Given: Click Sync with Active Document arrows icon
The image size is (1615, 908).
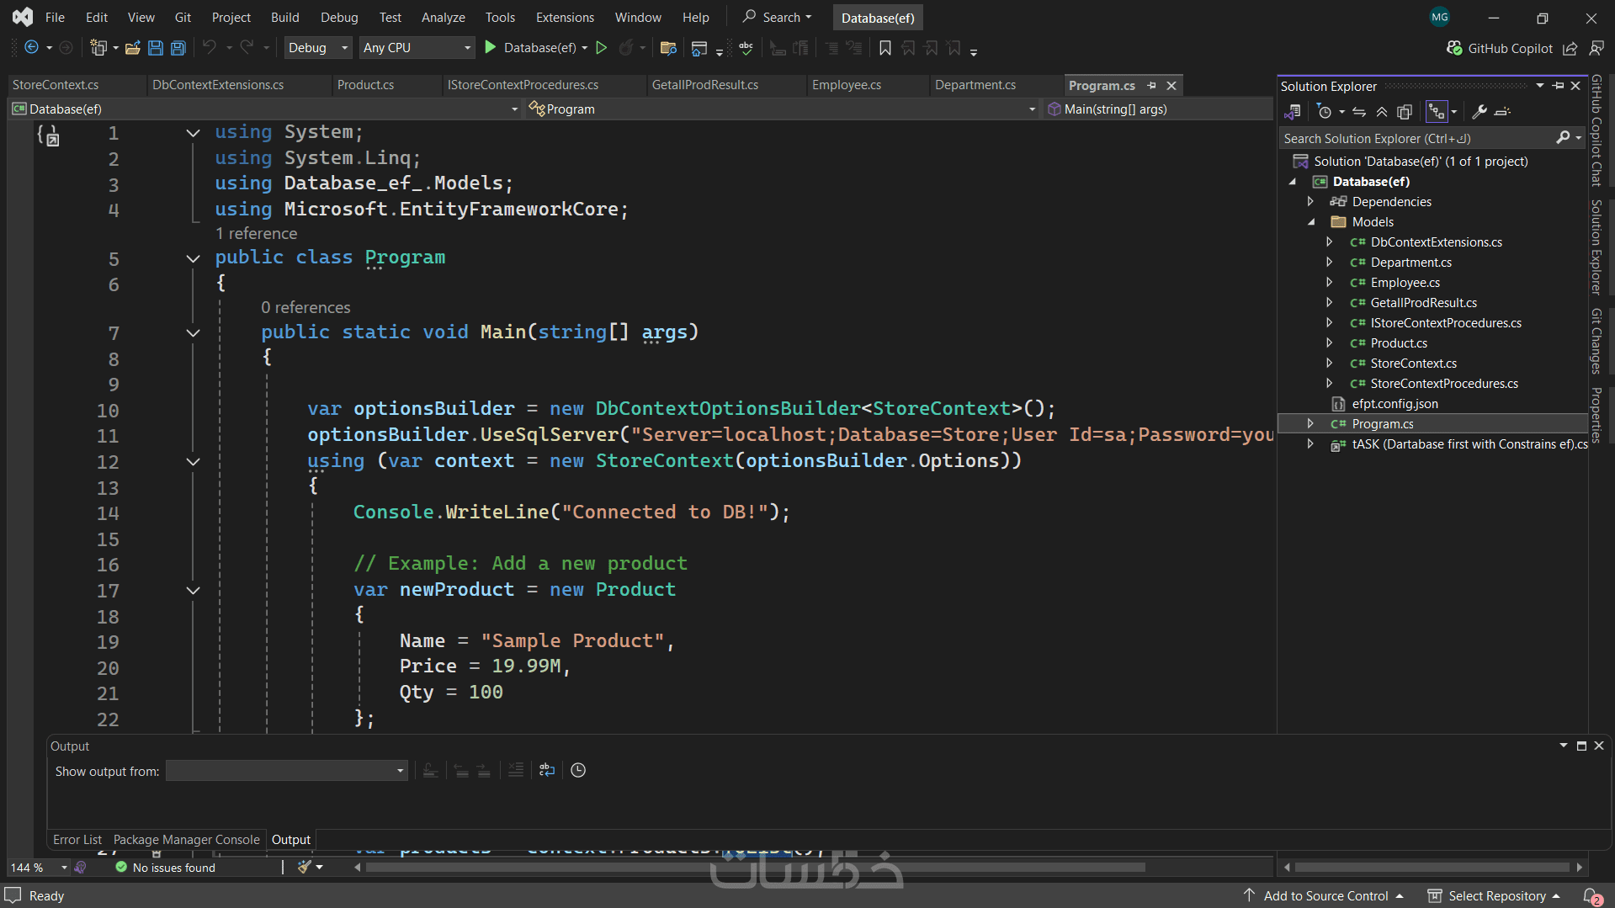Looking at the screenshot, I should point(1359,112).
